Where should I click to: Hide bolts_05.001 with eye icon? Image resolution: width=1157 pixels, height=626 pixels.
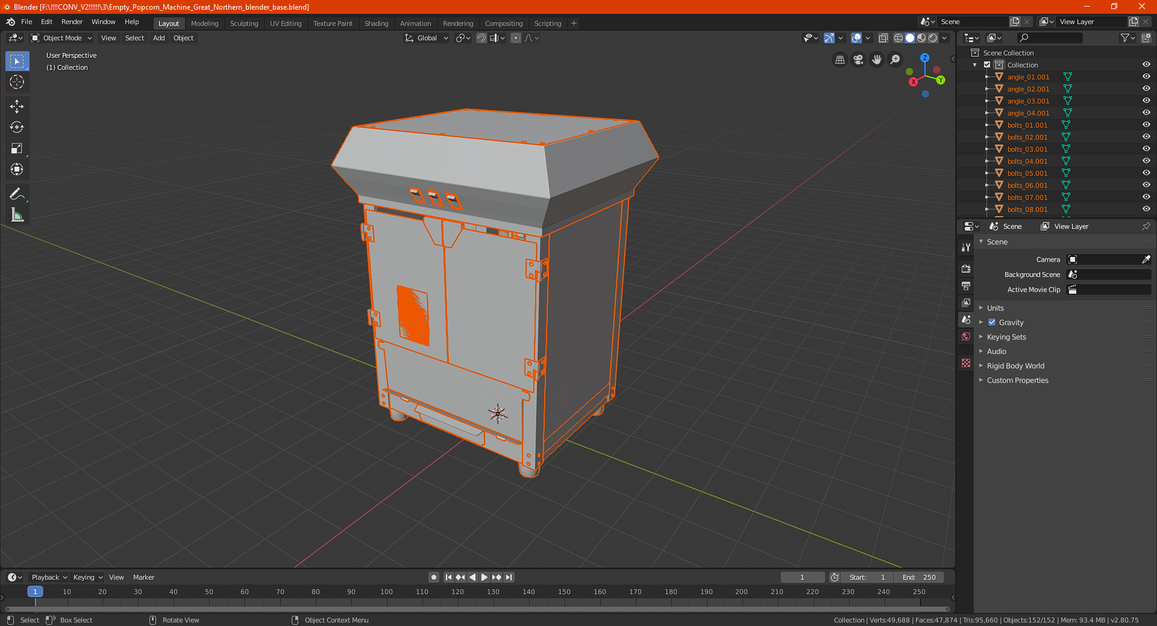pos(1146,173)
